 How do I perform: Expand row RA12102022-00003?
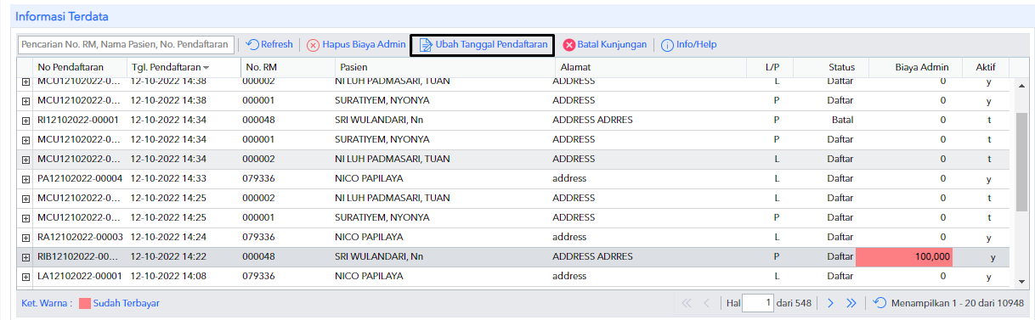click(25, 238)
